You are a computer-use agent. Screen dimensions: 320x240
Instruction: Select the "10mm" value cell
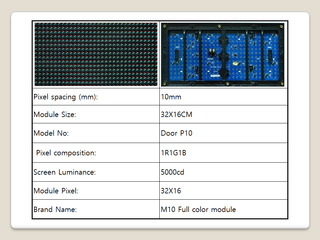[x=171, y=97]
